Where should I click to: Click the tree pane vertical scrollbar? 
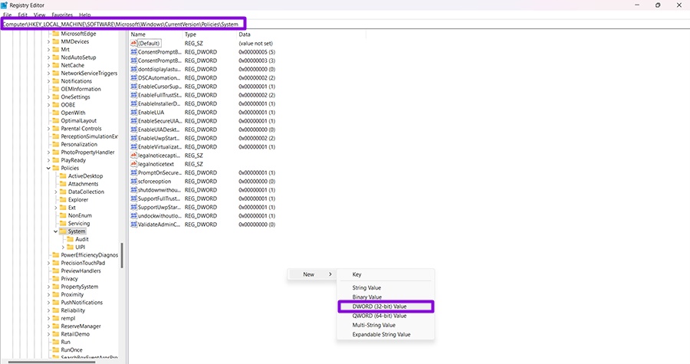[x=122, y=255]
